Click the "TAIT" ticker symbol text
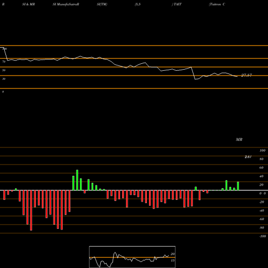Viewport: 268px width, 268px height. 177,4
